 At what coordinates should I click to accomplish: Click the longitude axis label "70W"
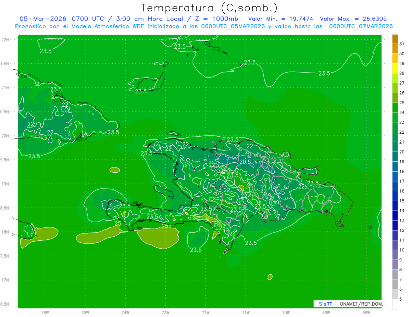(286, 313)
